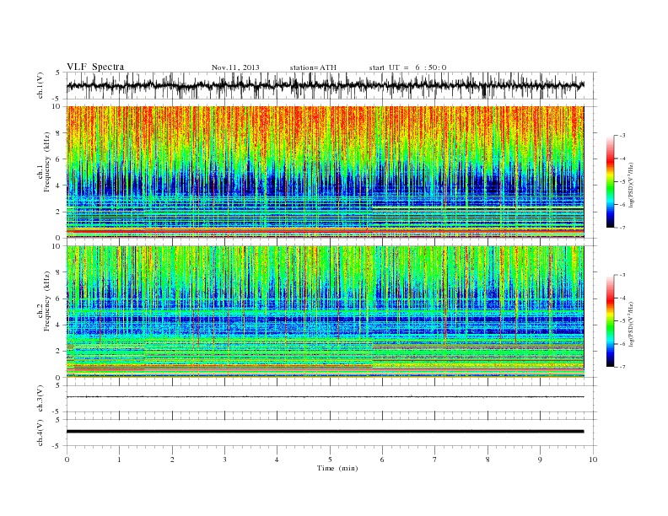This screenshot has width=668, height=516.
Task: Click the '5' tick on time axis
Action: [x=330, y=460]
